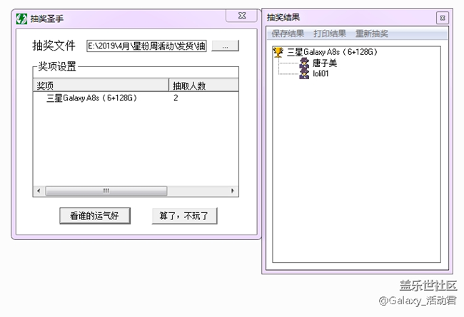Open file browser with the "..." button
The image size is (464, 317).
[225, 46]
